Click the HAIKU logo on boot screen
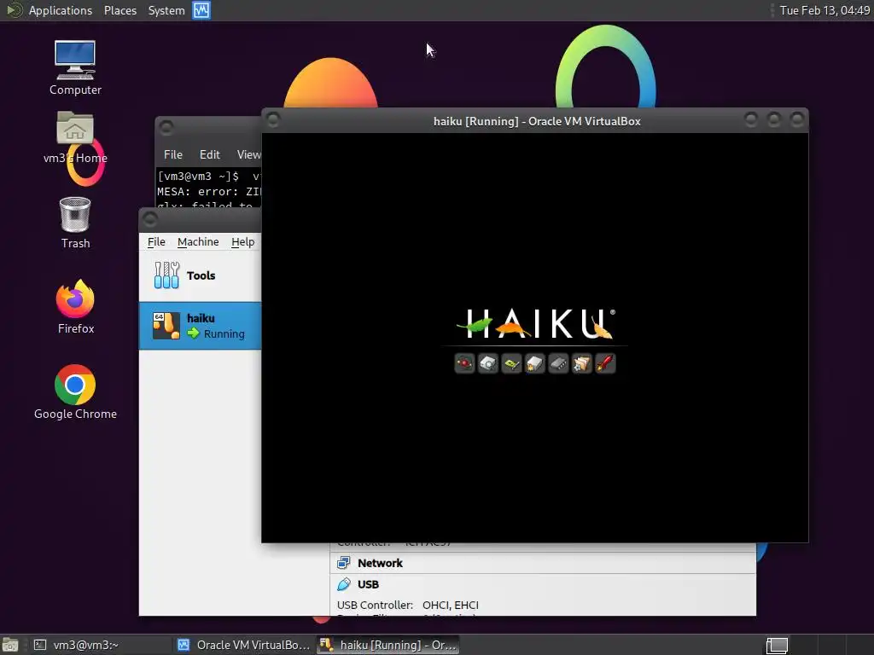 [x=536, y=323]
